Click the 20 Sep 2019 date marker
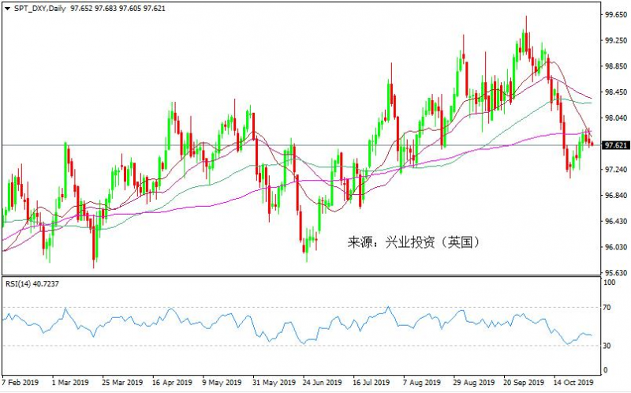This screenshot has width=631, height=393. pos(522,382)
